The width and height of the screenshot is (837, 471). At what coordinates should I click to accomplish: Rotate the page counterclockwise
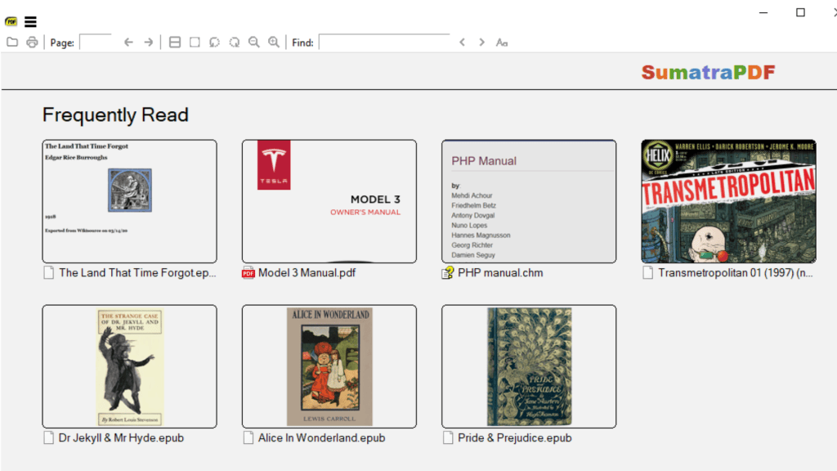[213, 42]
